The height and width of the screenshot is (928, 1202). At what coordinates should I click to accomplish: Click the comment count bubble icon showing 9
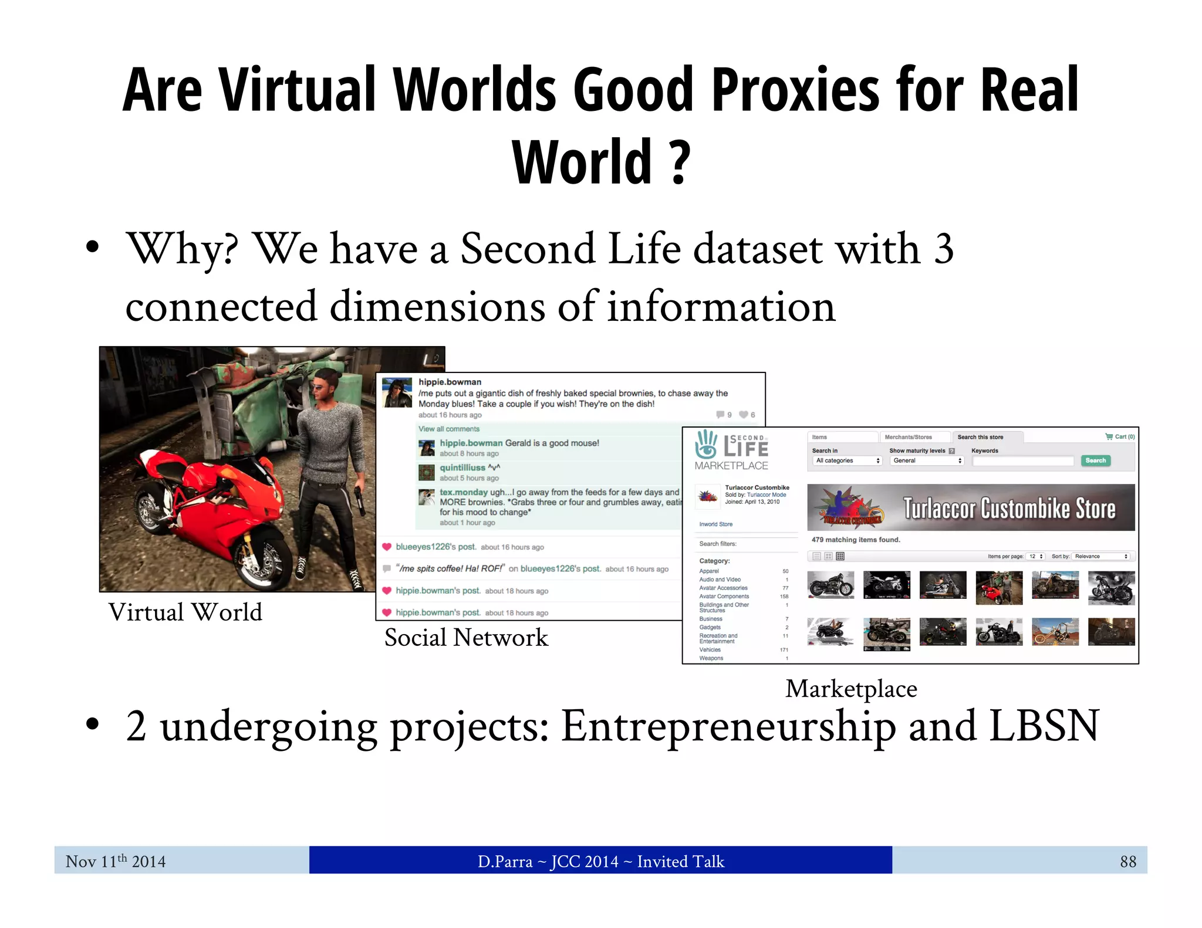(x=720, y=415)
